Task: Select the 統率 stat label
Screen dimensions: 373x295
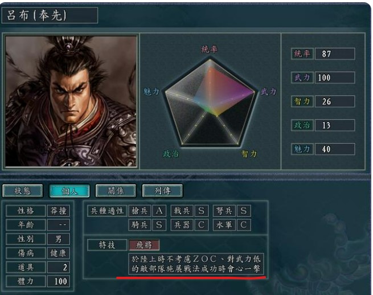Action: (302, 54)
